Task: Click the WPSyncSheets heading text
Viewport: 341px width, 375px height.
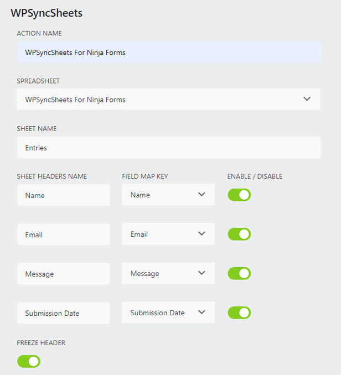Action: point(46,13)
